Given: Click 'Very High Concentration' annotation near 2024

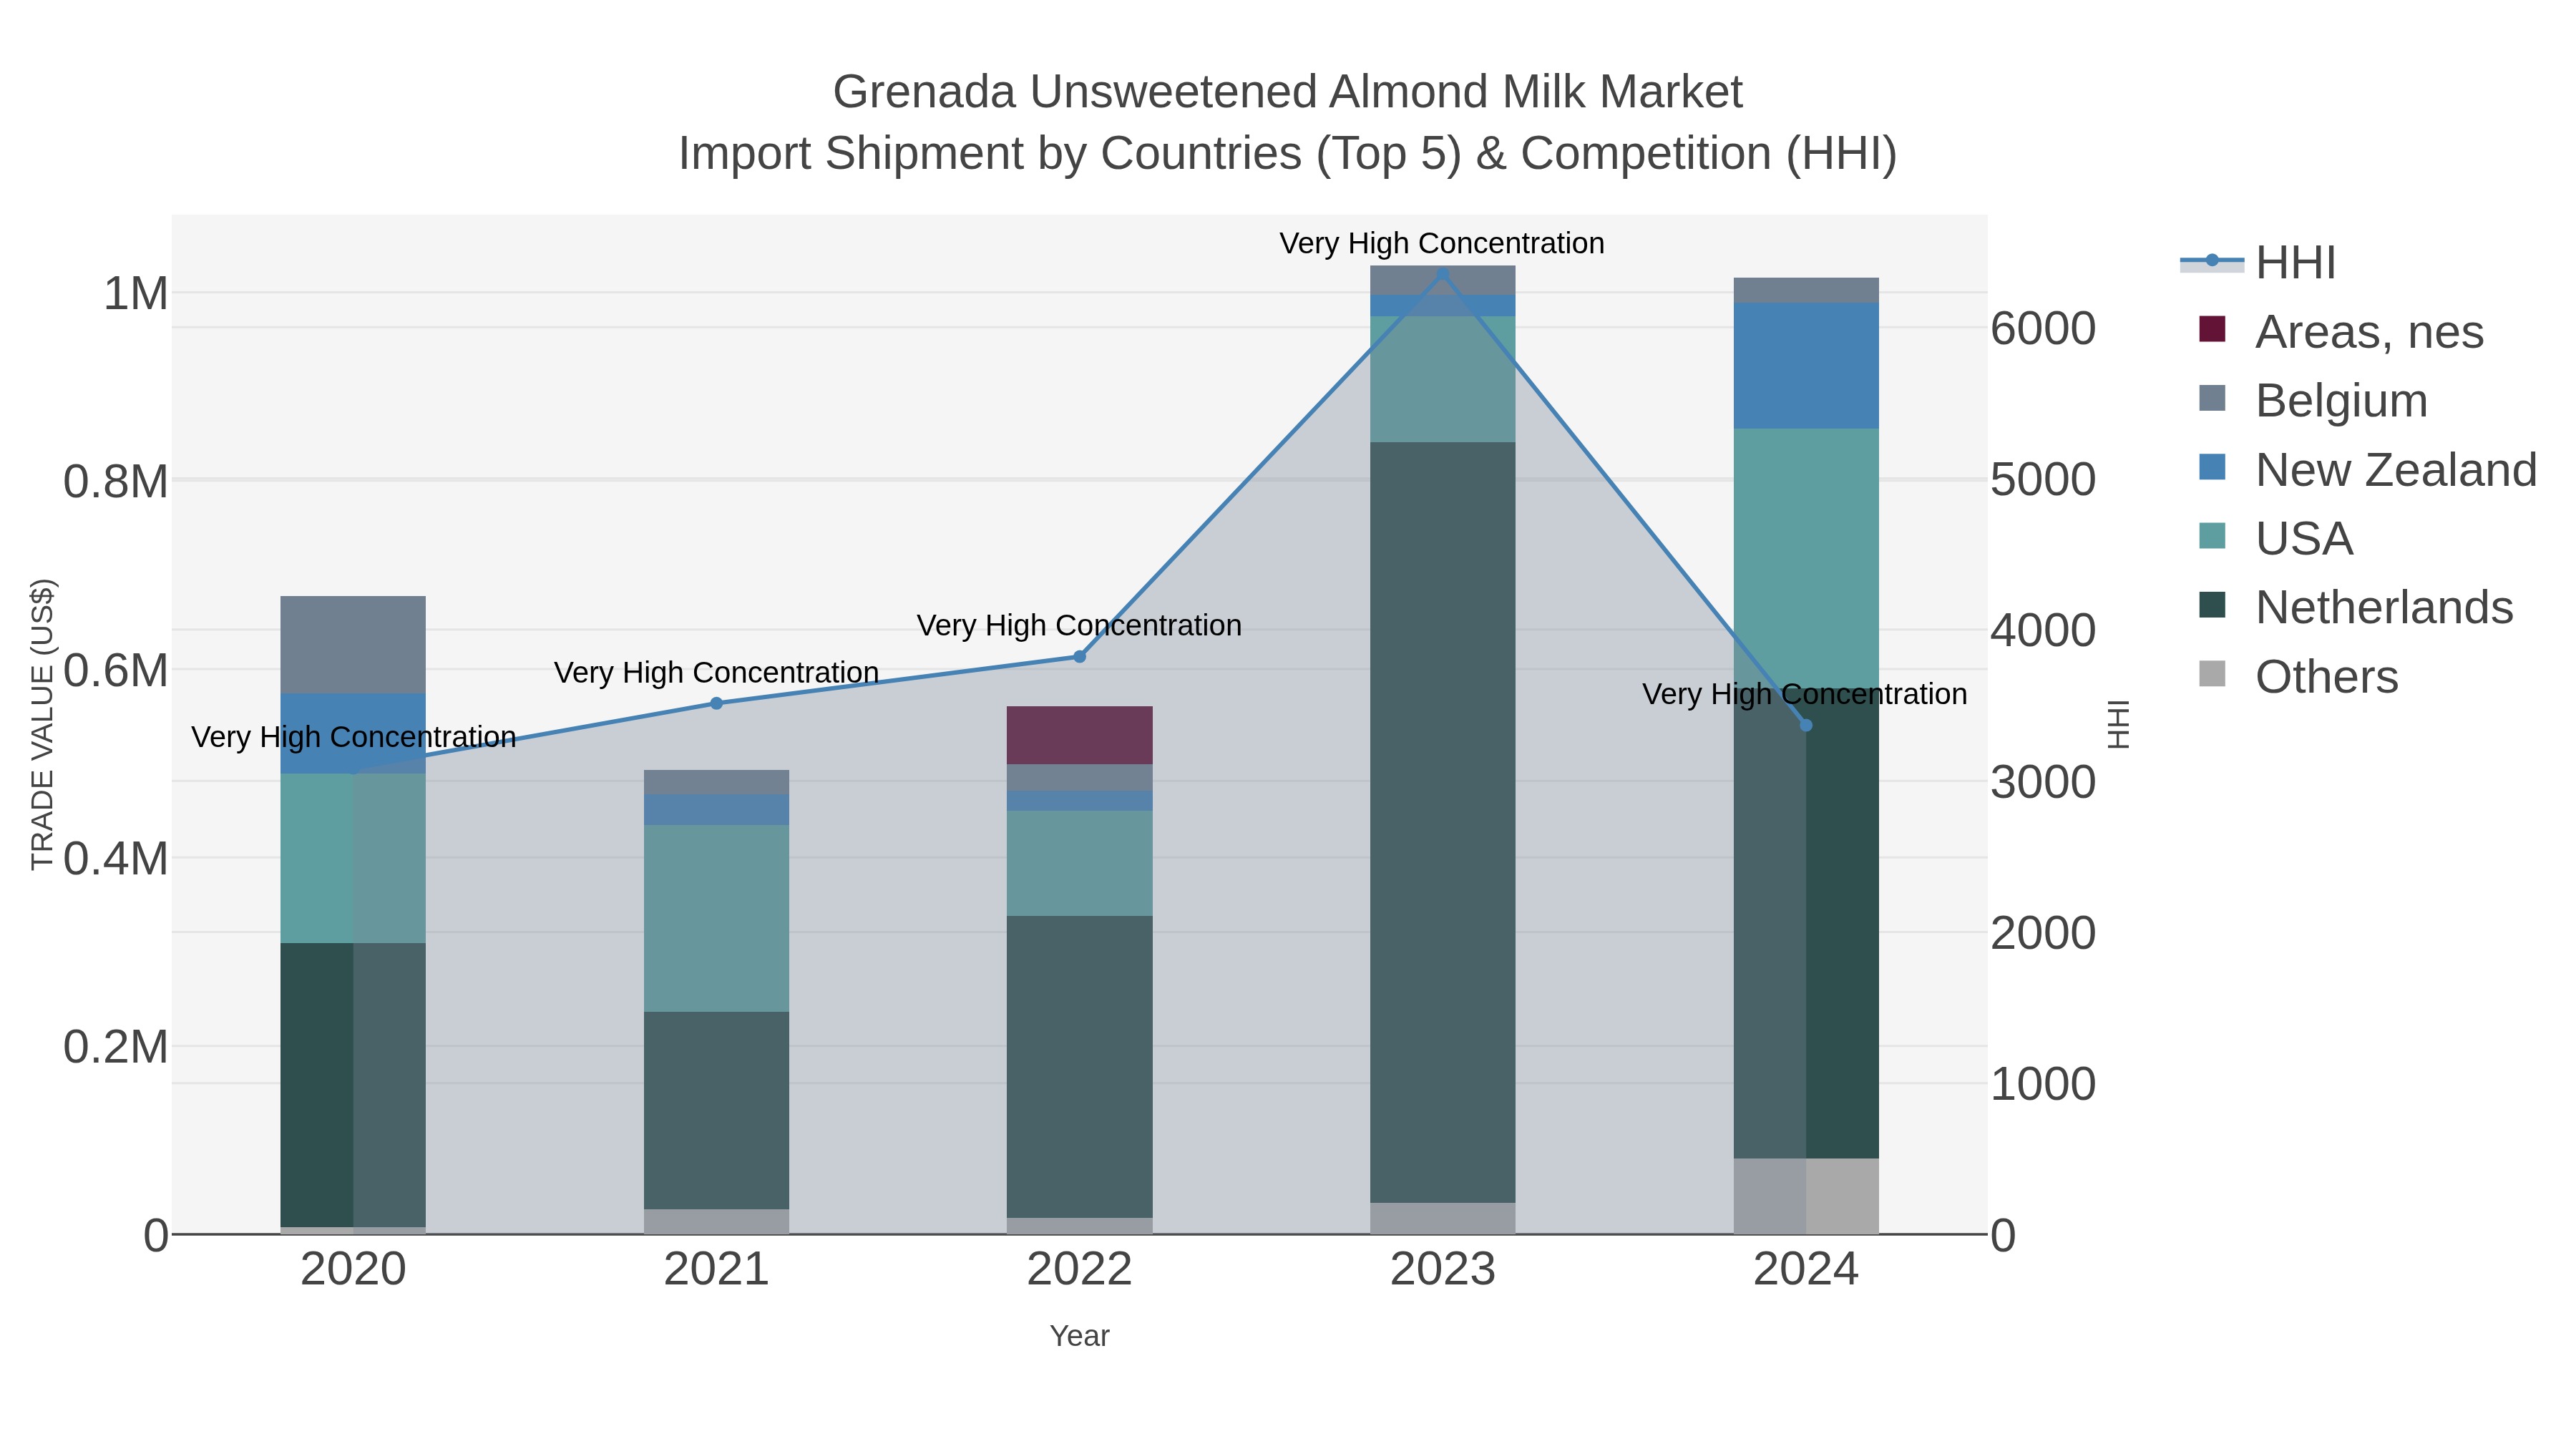Looking at the screenshot, I should point(1804,694).
